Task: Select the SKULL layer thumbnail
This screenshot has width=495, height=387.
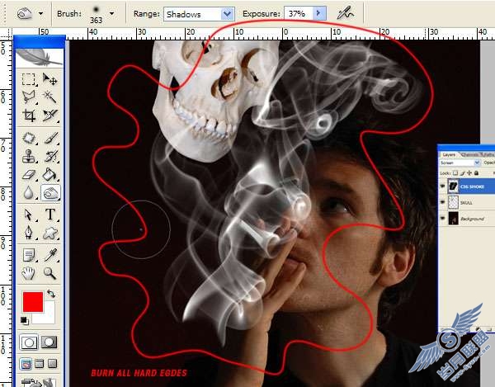Action: pyautogui.click(x=453, y=202)
